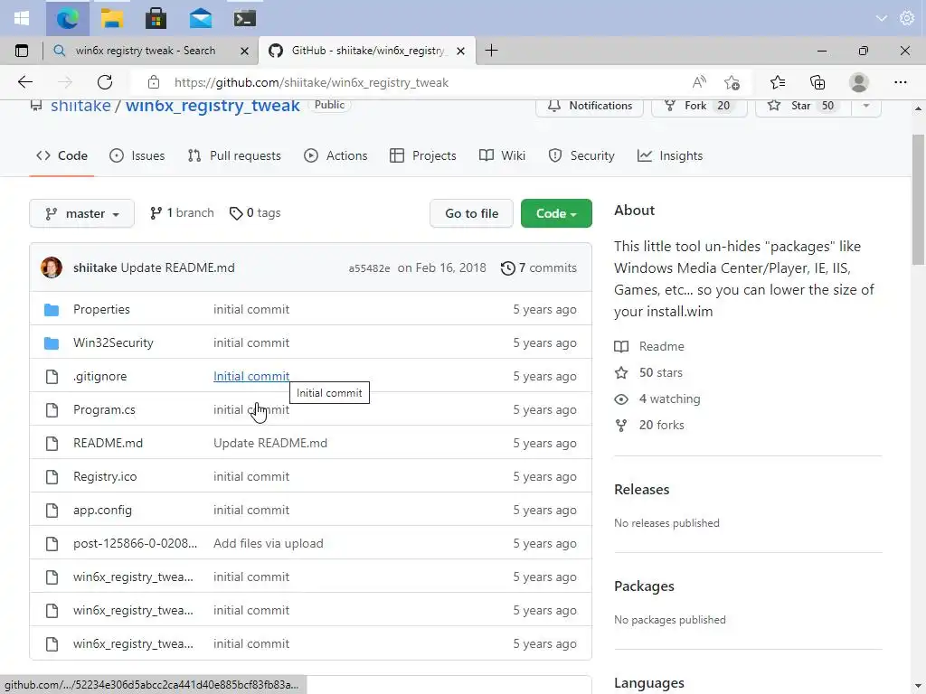This screenshot has width=926, height=694.
Task: Go back to the previous page
Action: tap(25, 82)
